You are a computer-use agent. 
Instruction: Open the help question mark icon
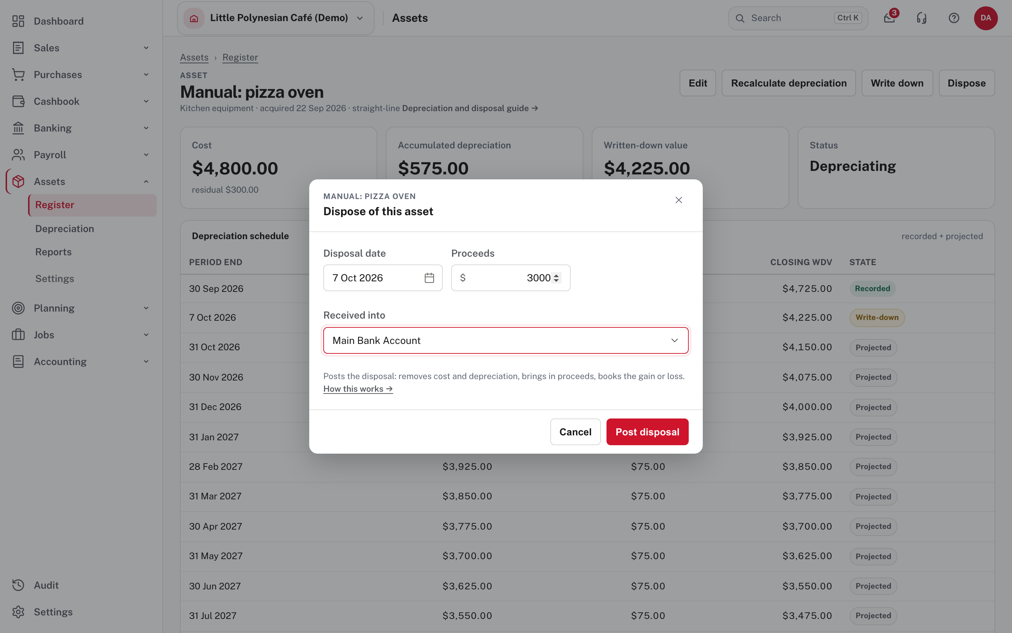click(x=954, y=18)
